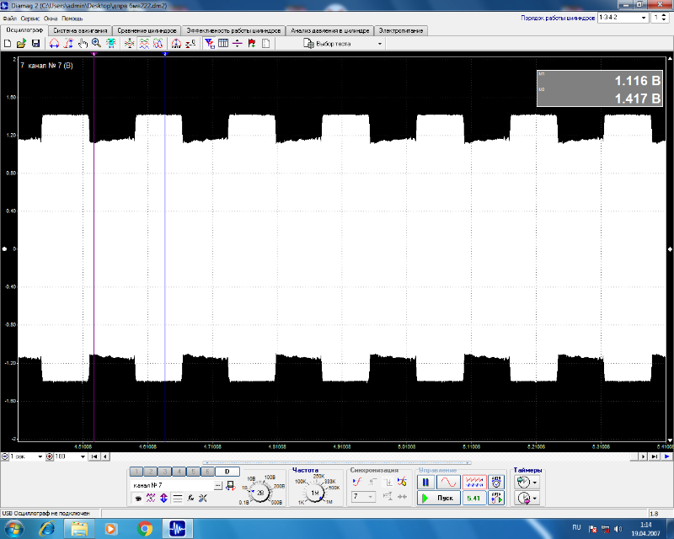The height and width of the screenshot is (539, 674).
Task: Open the 1 сек time scale dropdown
Action: click(40, 456)
